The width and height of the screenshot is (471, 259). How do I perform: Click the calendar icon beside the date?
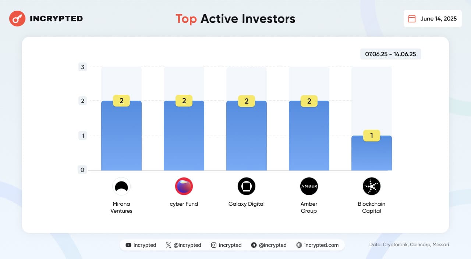click(412, 18)
